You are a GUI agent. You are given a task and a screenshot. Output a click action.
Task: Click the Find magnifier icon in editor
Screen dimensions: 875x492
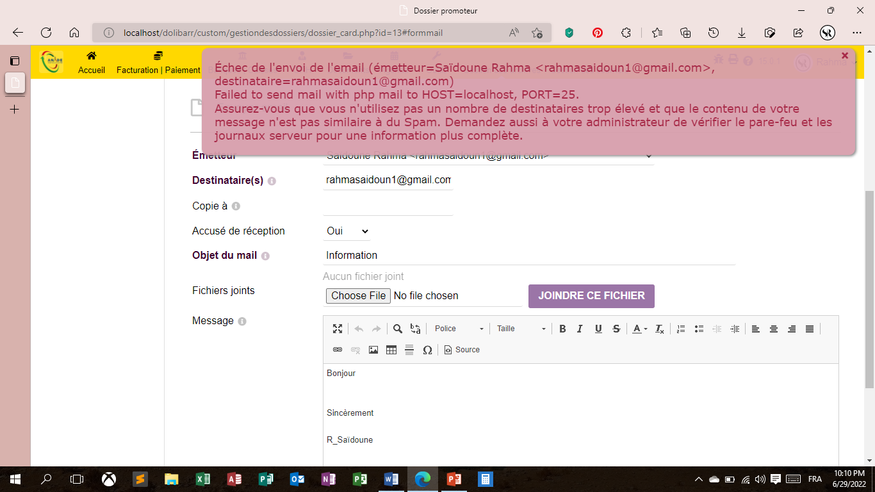(x=398, y=329)
